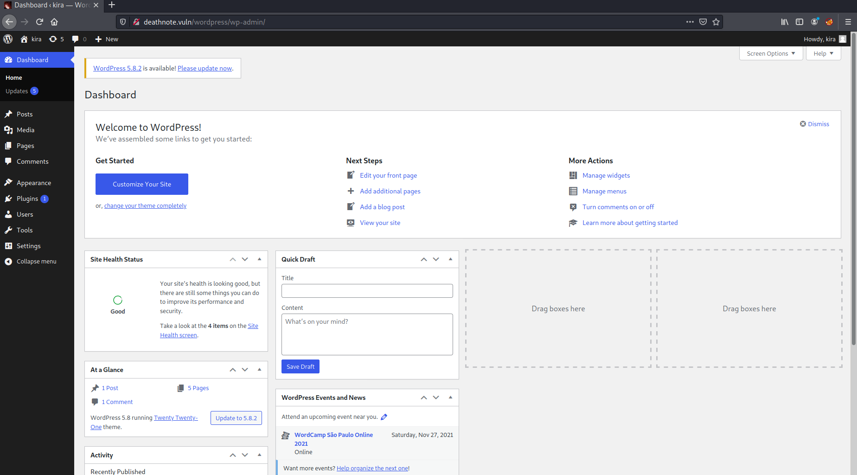Click the tracking protection shield icon
857x475 pixels.
[123, 22]
